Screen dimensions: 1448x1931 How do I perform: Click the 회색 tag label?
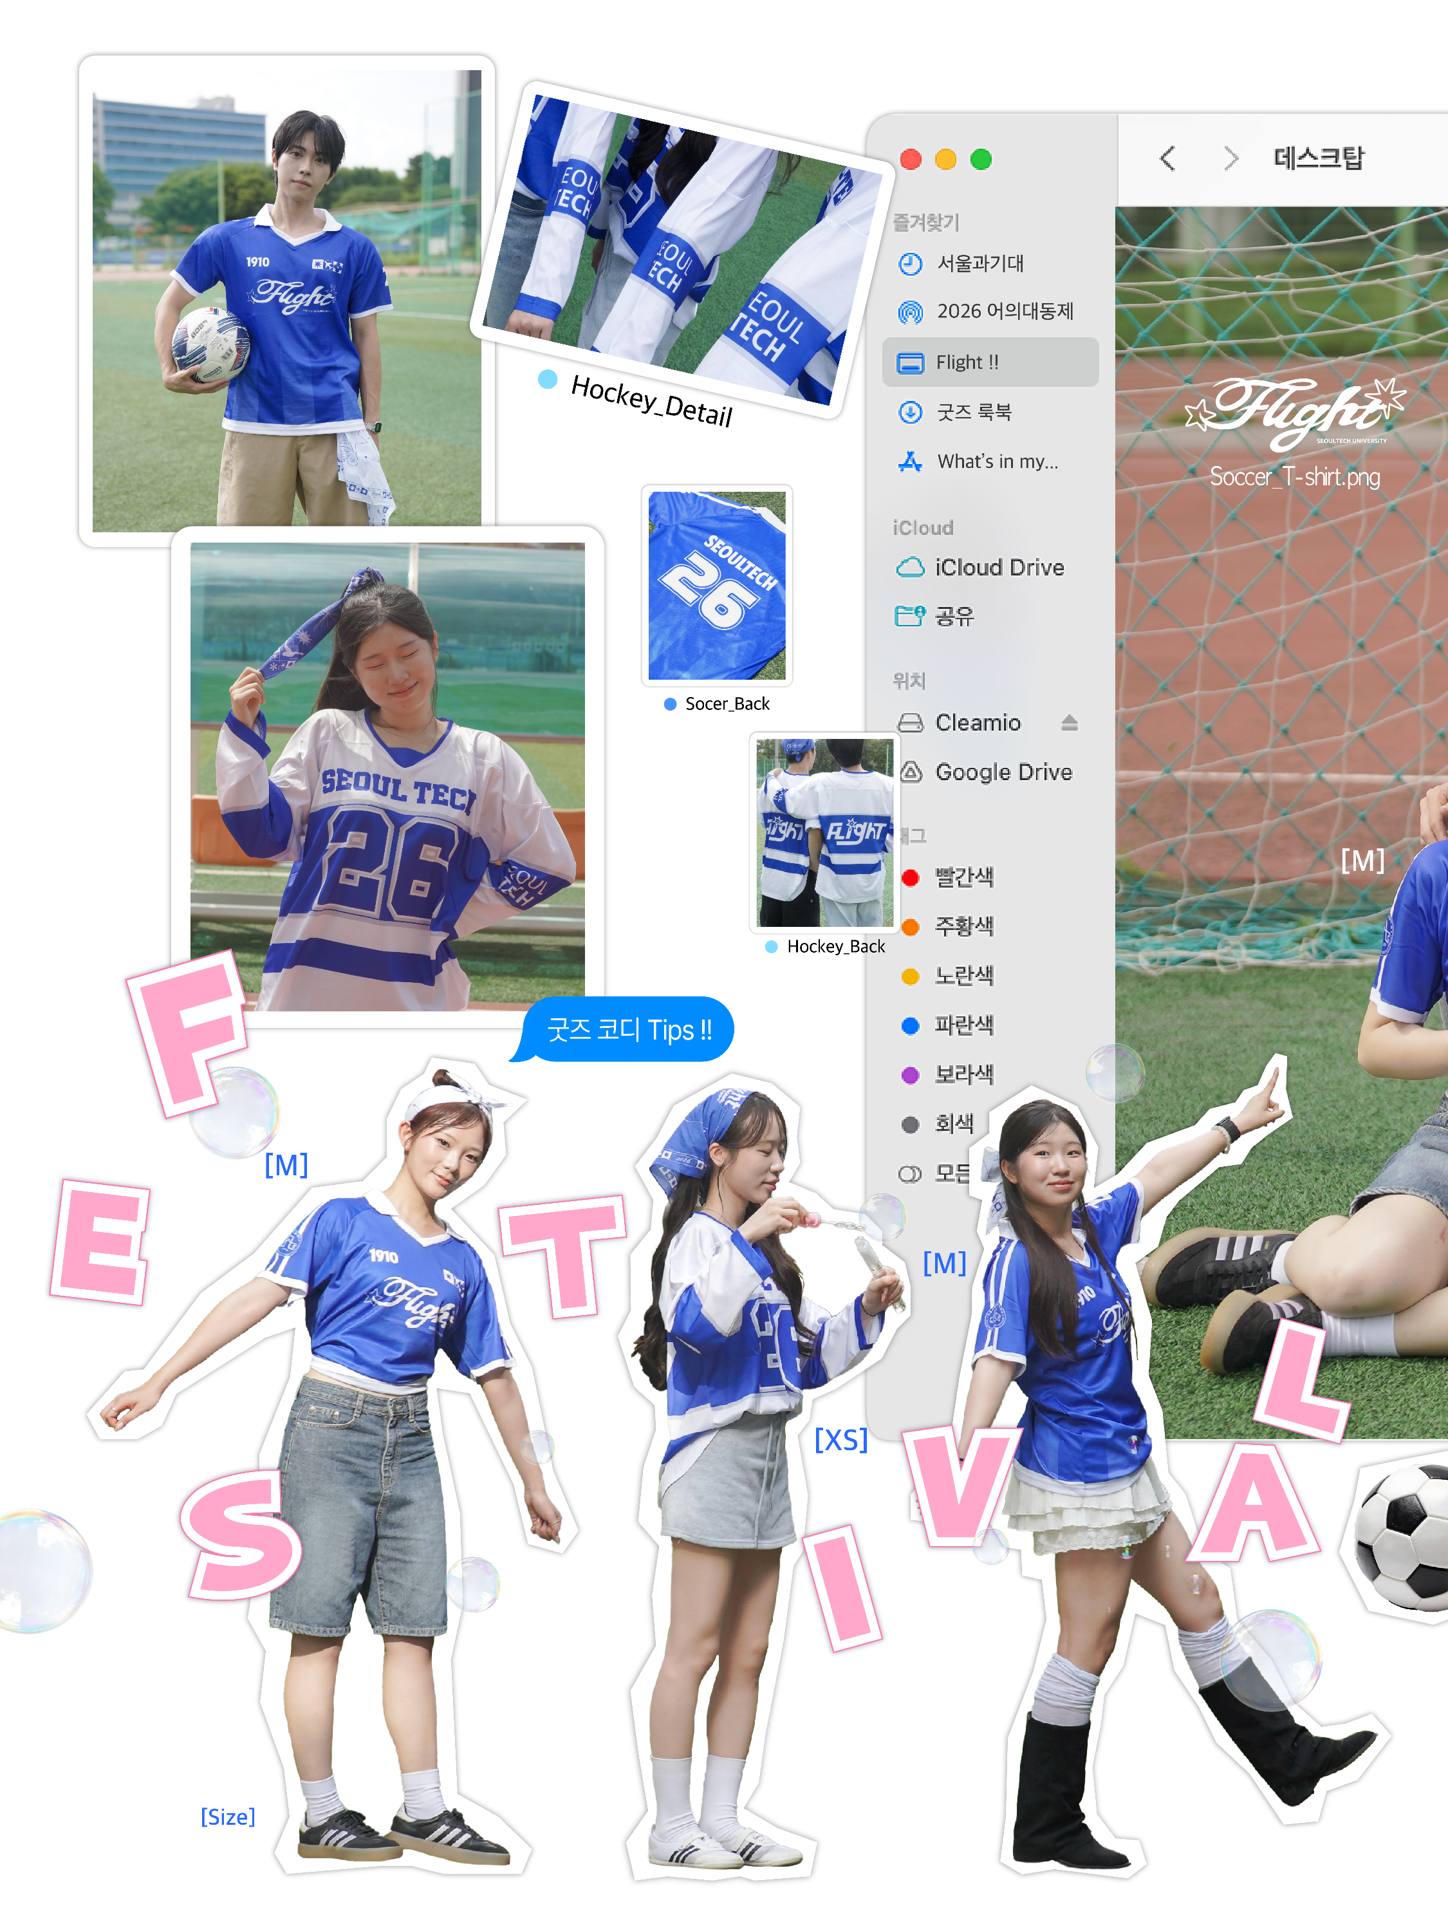pos(954,1124)
